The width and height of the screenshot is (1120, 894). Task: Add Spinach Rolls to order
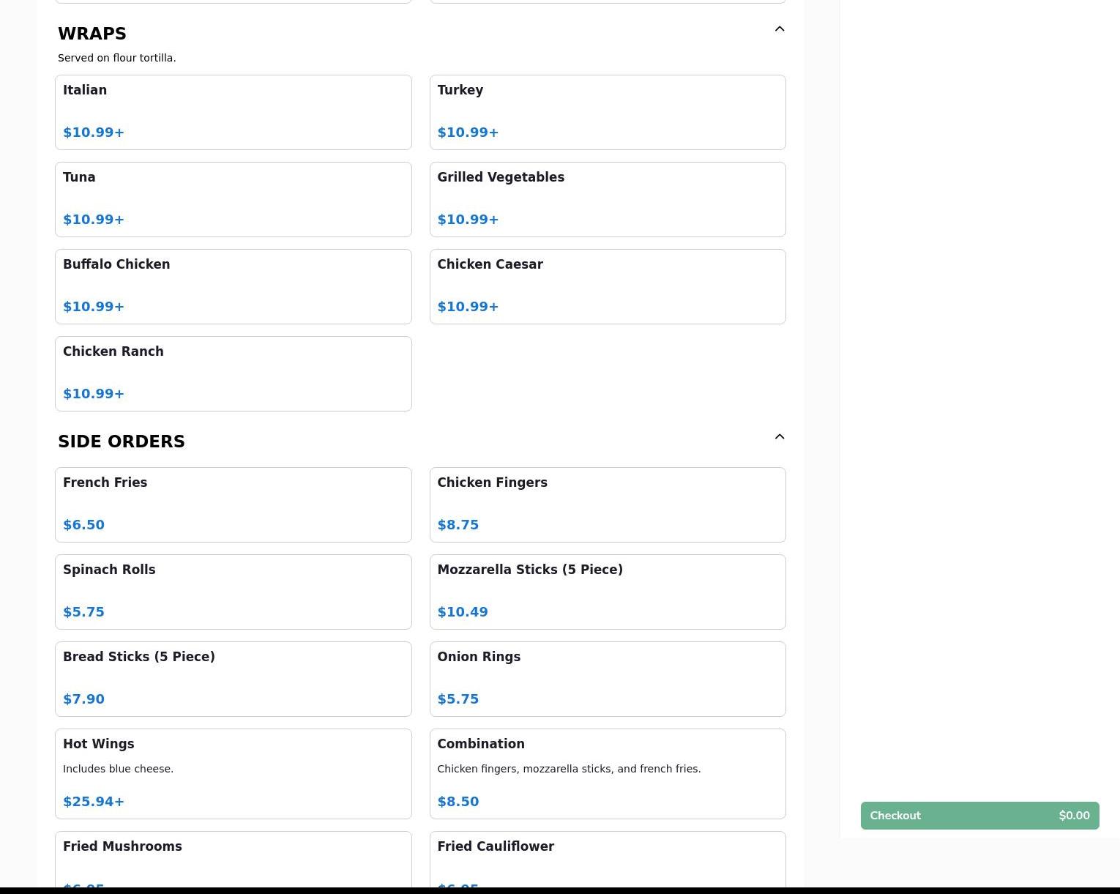coord(233,592)
